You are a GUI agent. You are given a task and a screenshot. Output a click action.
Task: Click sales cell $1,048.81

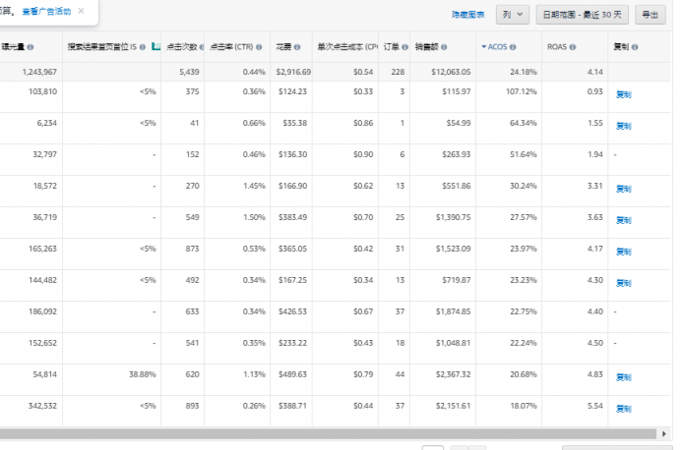tap(454, 343)
